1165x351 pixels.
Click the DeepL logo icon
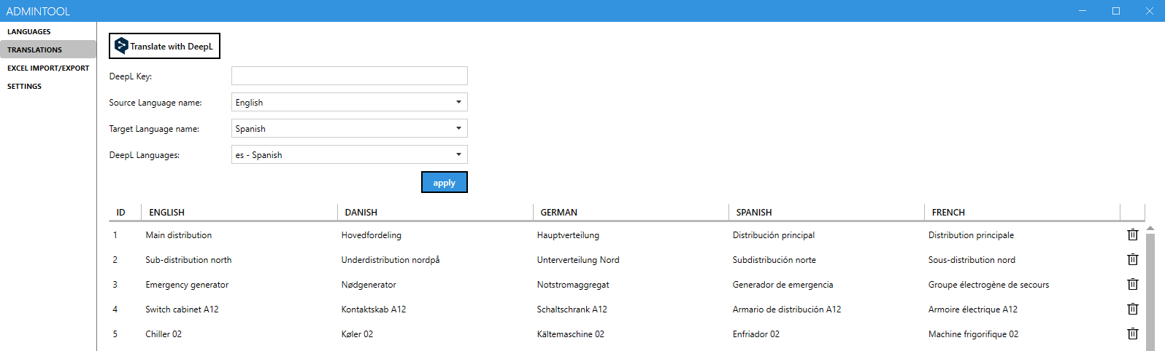point(121,46)
